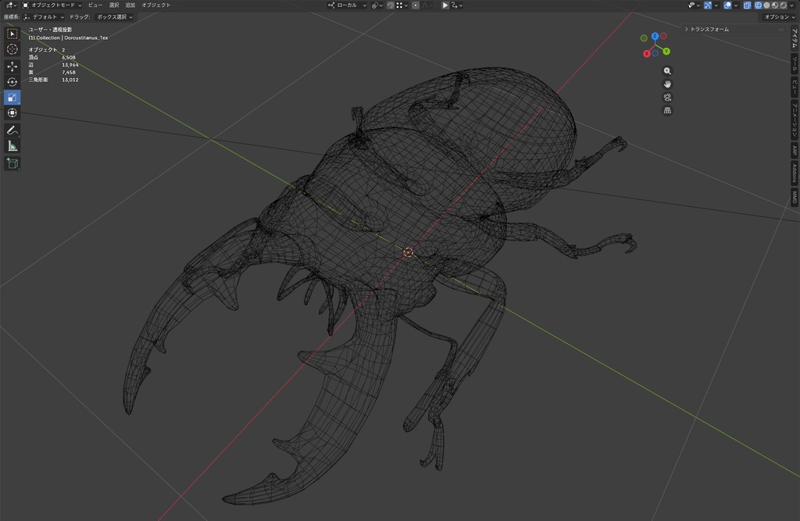
Task: Switch to the ツール sidebar tab
Action: pos(795,64)
